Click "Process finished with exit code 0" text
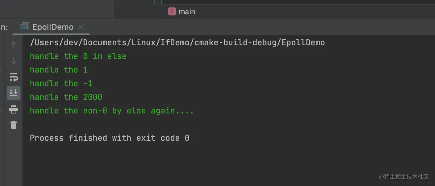Image resolution: width=435 pixels, height=186 pixels. point(110,138)
